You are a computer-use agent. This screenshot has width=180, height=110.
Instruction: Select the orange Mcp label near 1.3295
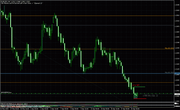(x=169, y=48)
